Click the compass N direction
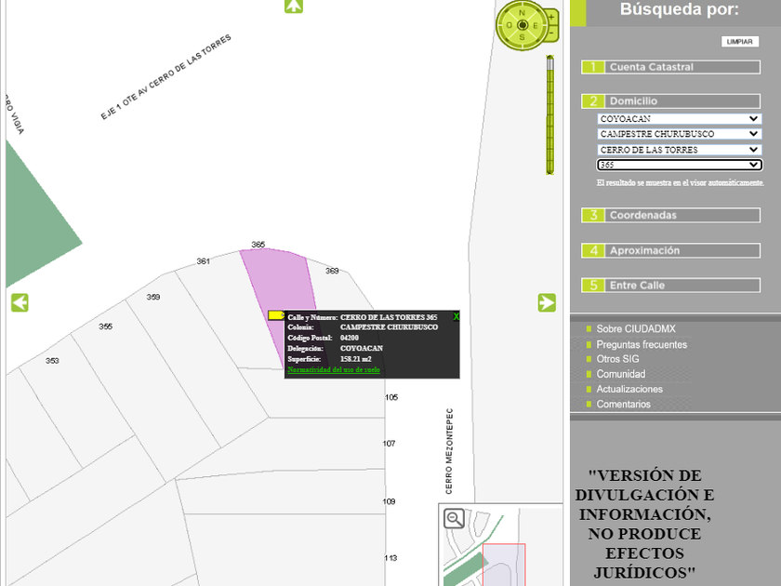The width and height of the screenshot is (781, 586). coord(522,12)
